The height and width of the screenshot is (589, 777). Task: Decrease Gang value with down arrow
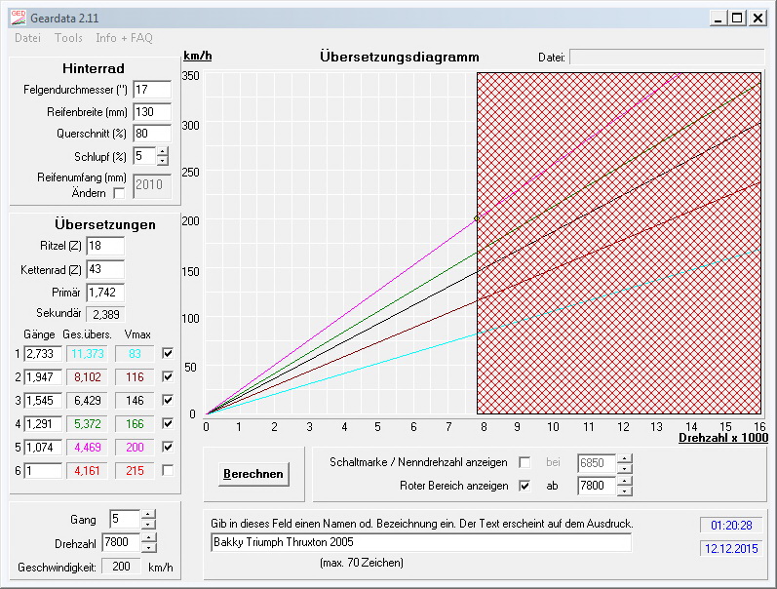(148, 525)
